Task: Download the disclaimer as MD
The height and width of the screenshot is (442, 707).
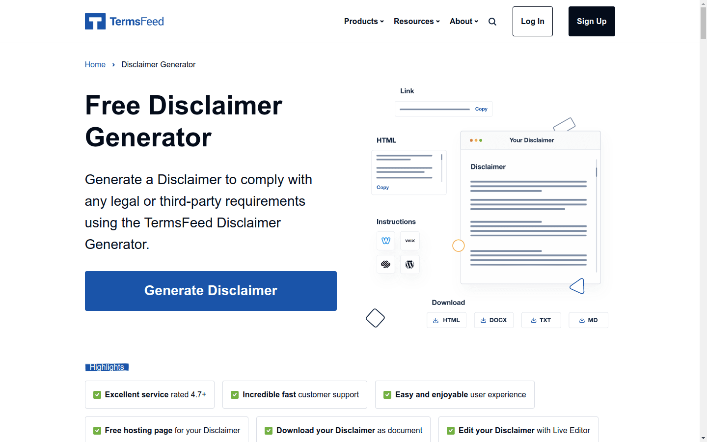Action: pyautogui.click(x=588, y=320)
